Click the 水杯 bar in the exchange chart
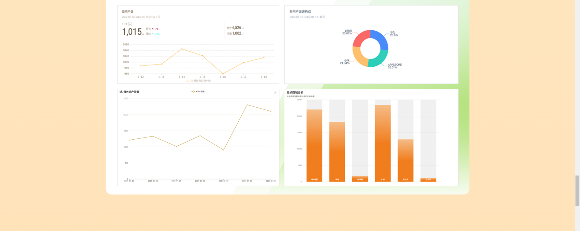Image resolution: width=580 pixels, height=231 pixels. pyautogui.click(x=382, y=142)
